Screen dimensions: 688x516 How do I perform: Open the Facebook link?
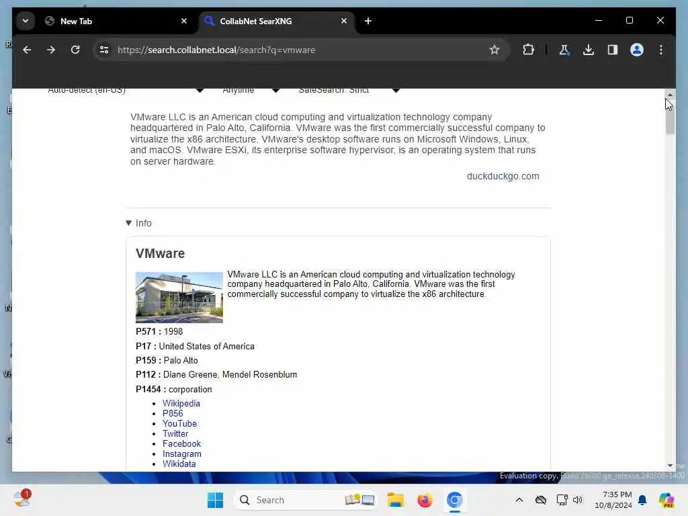[x=181, y=443]
